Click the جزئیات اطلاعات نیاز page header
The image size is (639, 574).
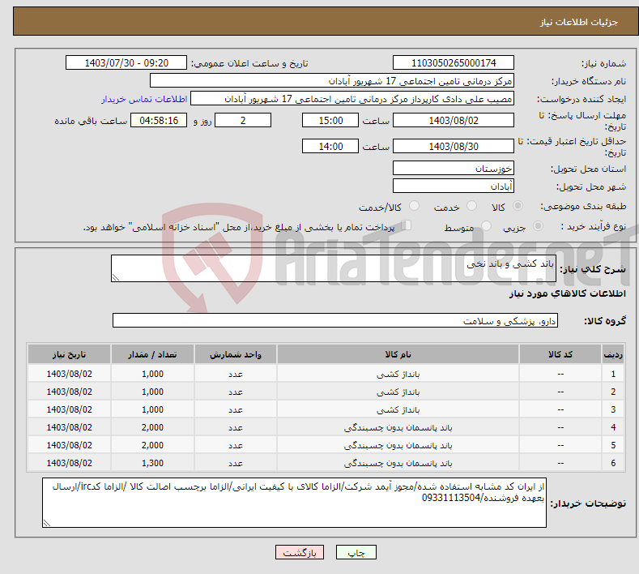pos(579,22)
